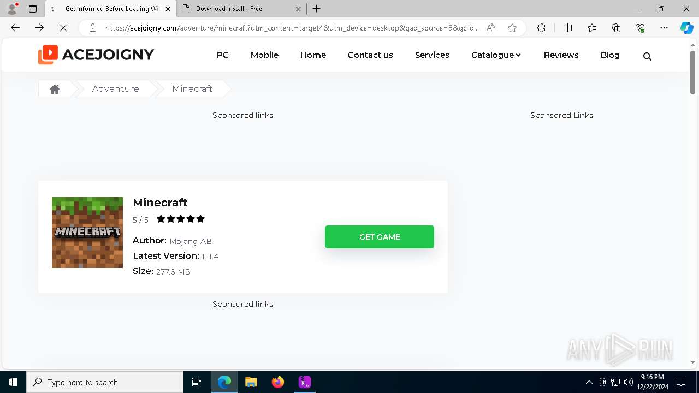Open the Extensions puzzle icon
This screenshot has width=699, height=393.
pos(541,28)
